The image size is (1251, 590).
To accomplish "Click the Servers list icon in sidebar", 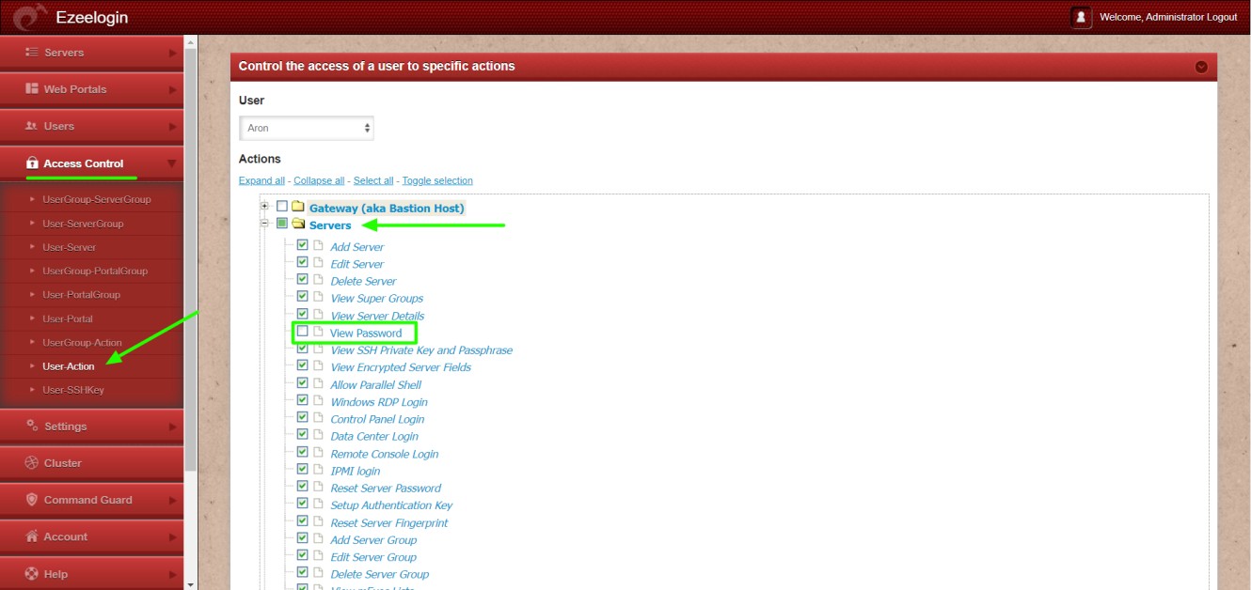I will click(32, 53).
